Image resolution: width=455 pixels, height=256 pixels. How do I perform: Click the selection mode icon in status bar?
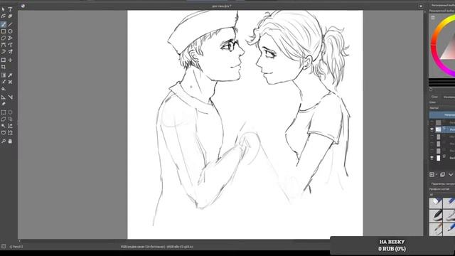click(4, 247)
